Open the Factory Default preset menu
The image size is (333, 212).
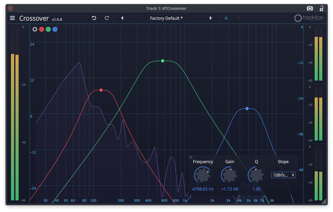pos(166,18)
